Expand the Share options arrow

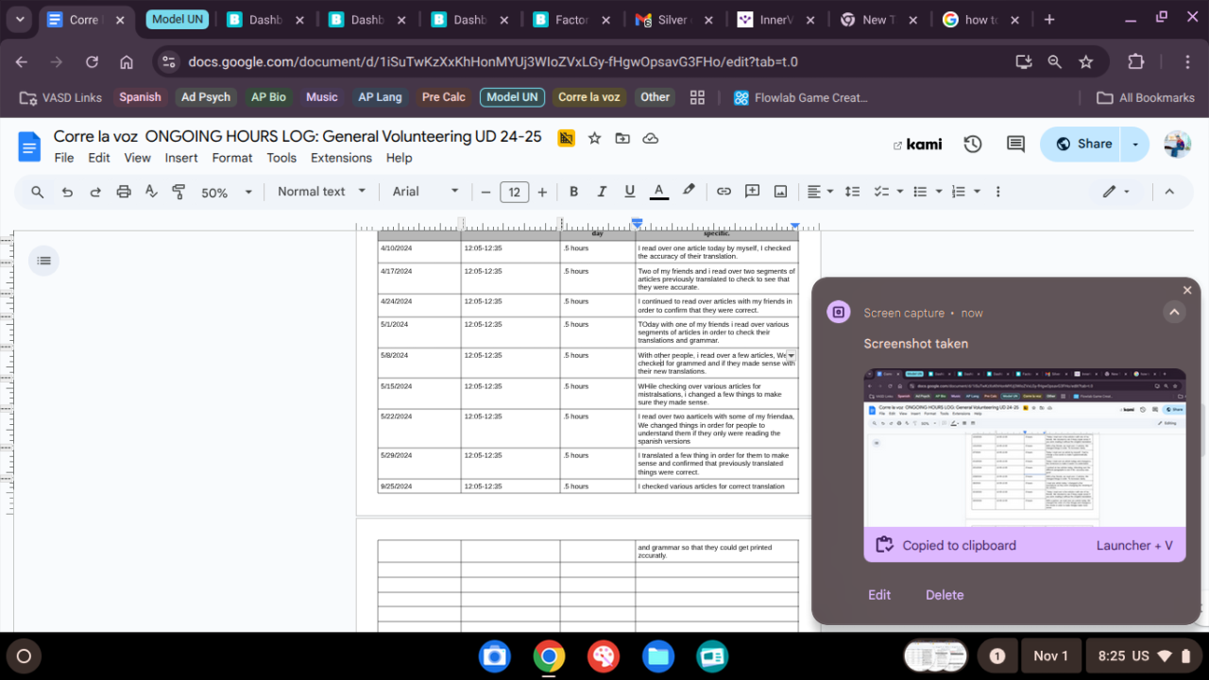[1135, 144]
